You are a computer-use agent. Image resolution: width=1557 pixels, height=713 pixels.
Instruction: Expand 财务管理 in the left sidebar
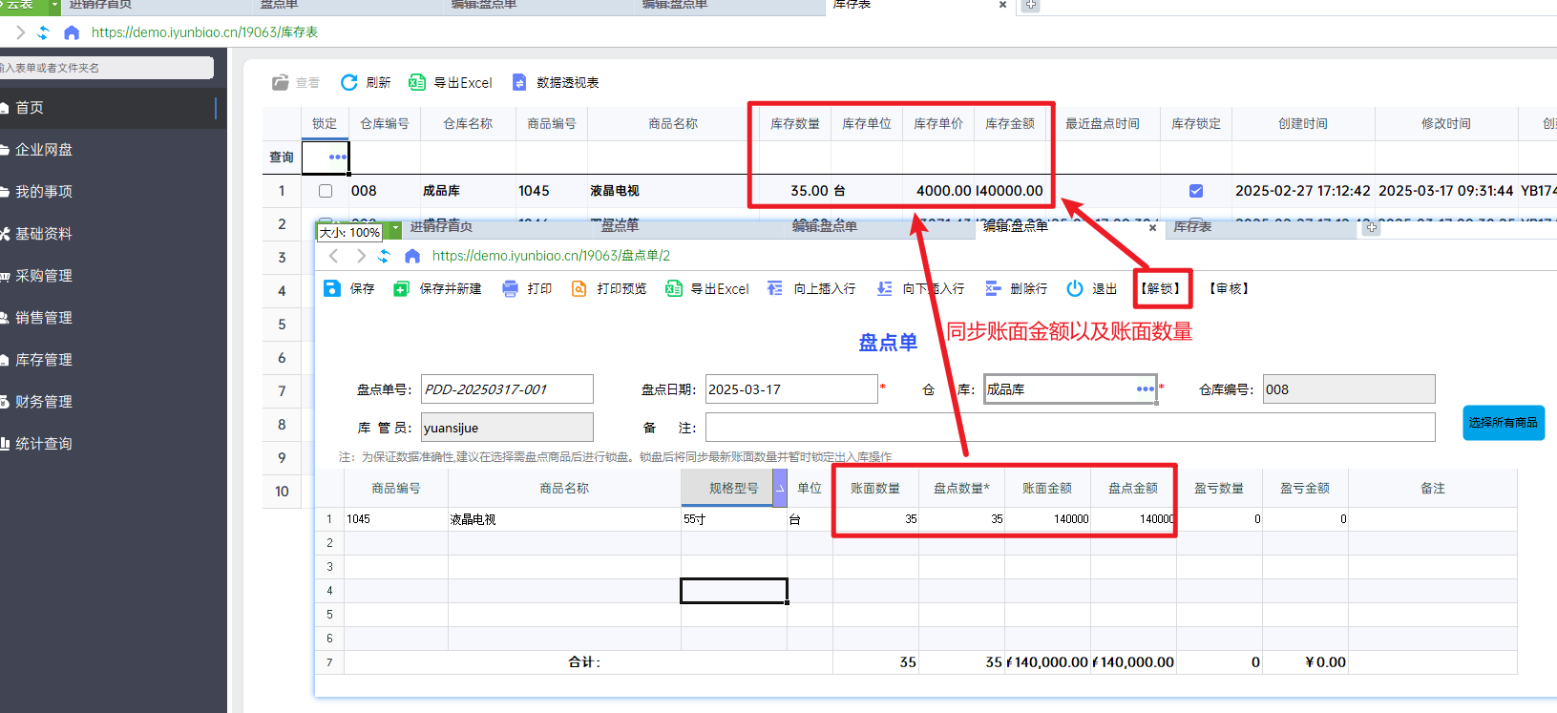pos(114,402)
